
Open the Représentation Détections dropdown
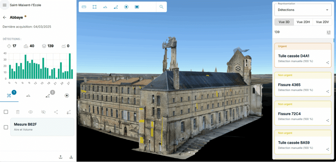click(303, 10)
